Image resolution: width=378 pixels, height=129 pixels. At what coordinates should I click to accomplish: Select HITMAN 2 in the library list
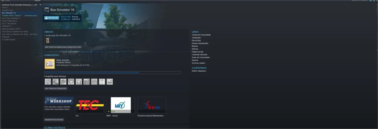(7, 26)
